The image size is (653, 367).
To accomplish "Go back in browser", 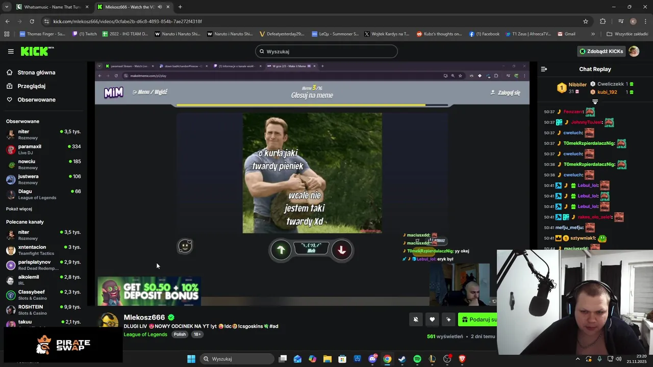I will click(7, 21).
